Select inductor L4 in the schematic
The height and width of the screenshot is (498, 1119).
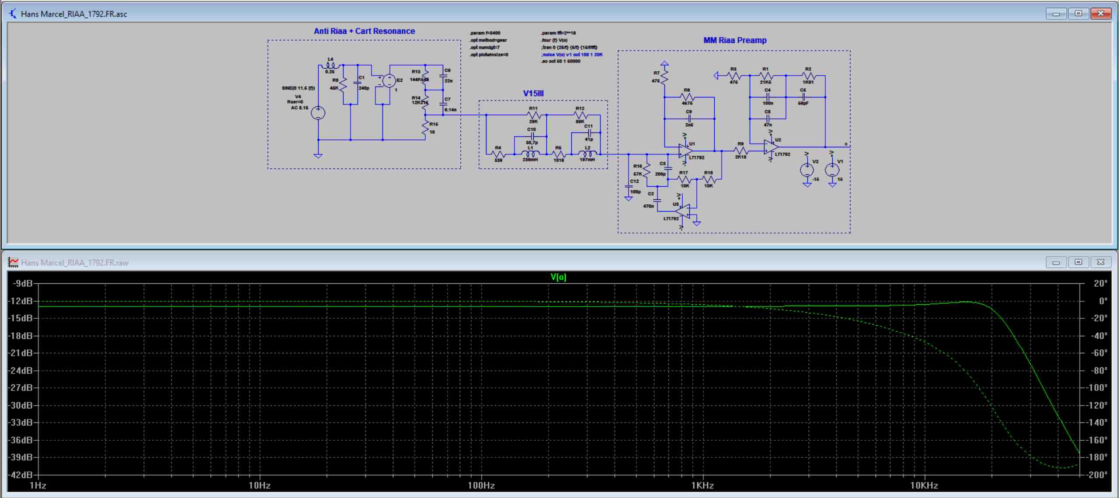330,66
